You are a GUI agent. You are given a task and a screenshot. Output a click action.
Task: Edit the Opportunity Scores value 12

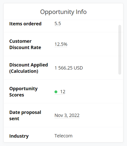(x=63, y=92)
